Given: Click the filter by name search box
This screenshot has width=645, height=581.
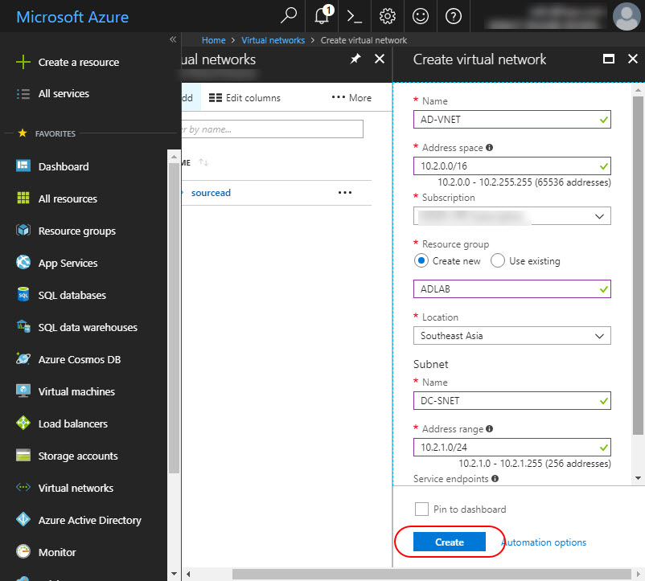Looking at the screenshot, I should (x=272, y=129).
